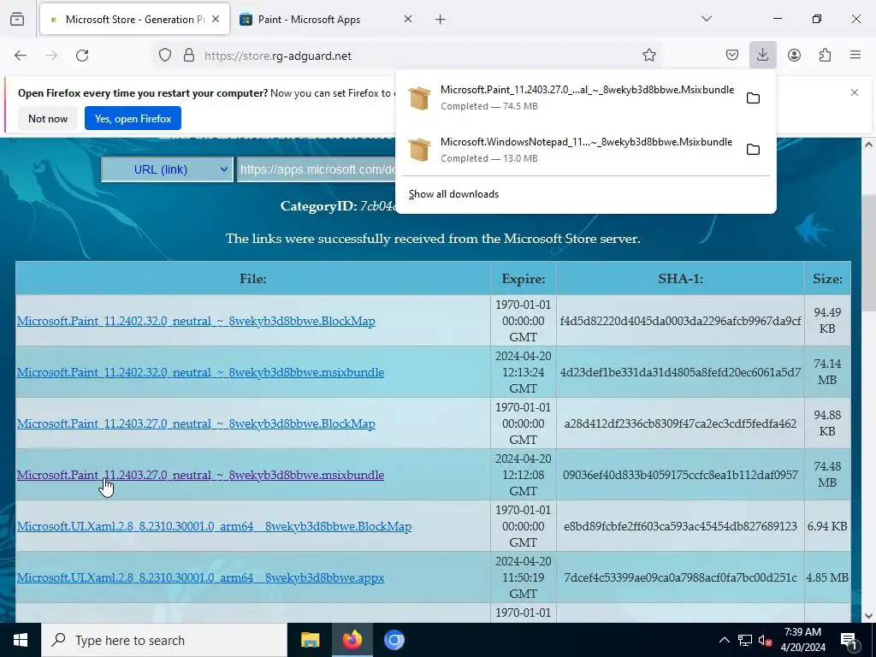The height and width of the screenshot is (657, 876).
Task: Open muted volume tray icon
Action: pos(765,640)
